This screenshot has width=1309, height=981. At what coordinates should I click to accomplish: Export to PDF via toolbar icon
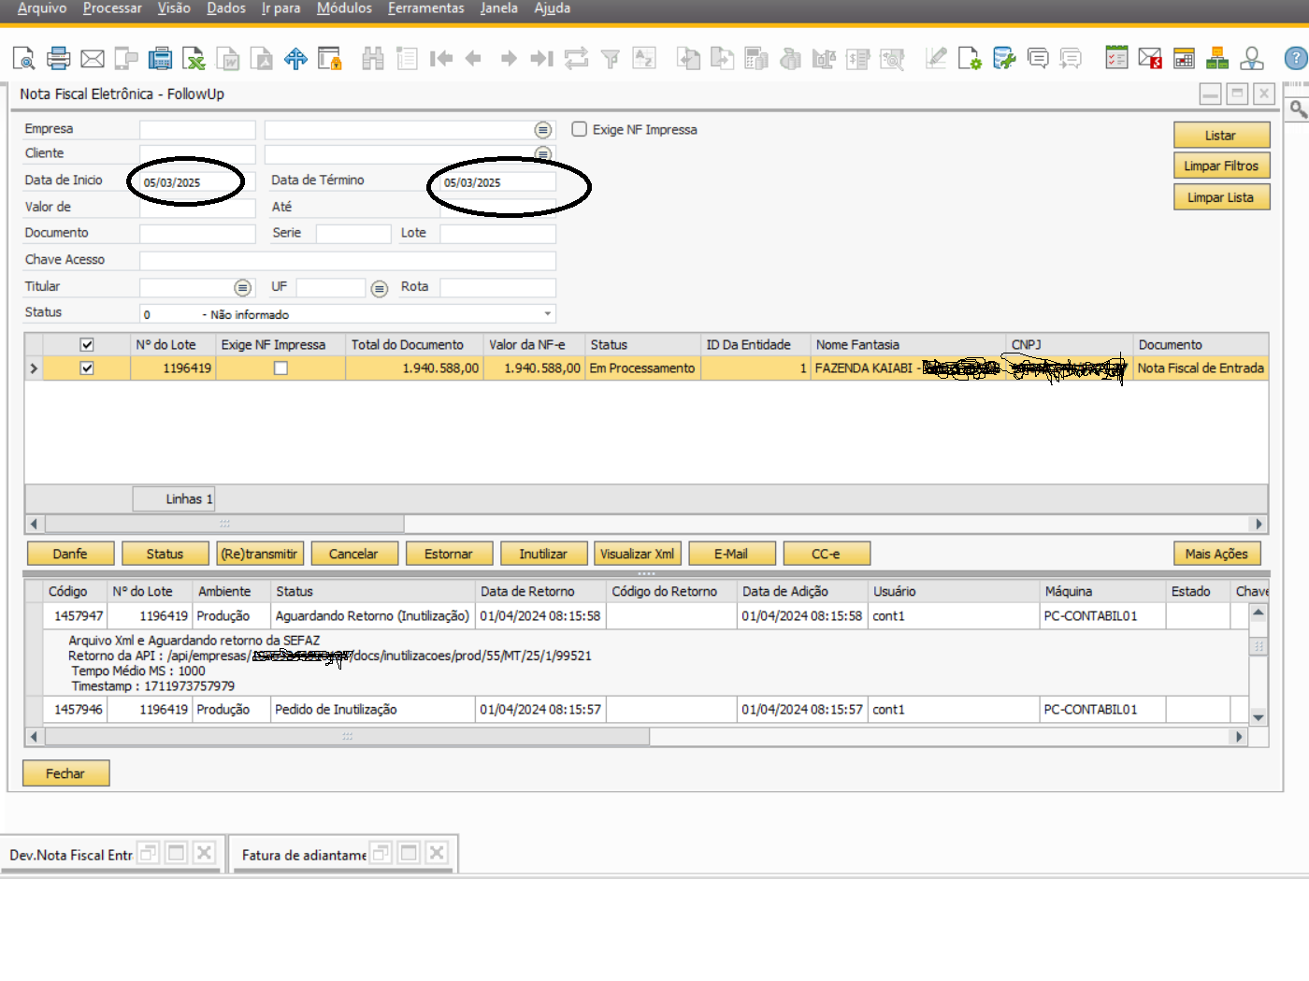tap(263, 59)
